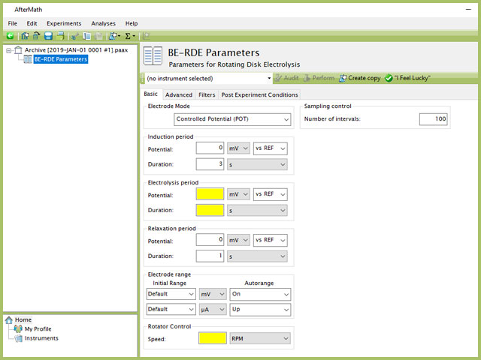Select Instruments in home tree
The image size is (481, 360).
coord(41,338)
